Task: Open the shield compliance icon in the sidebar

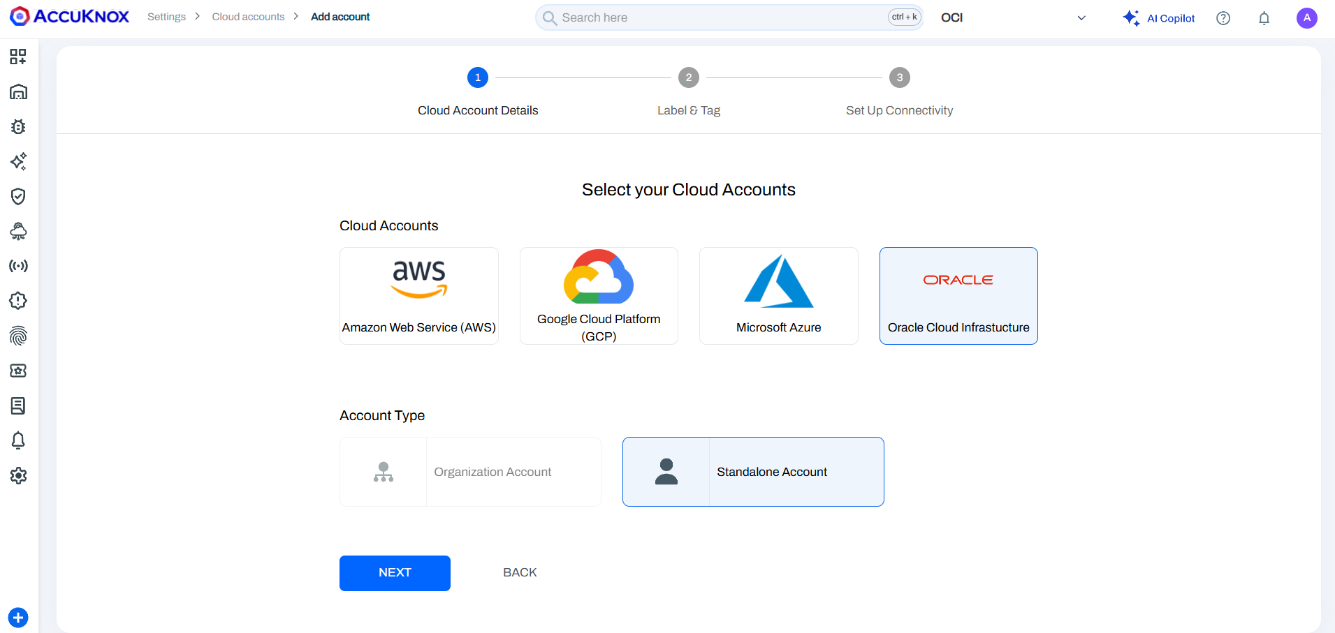Action: (x=18, y=196)
